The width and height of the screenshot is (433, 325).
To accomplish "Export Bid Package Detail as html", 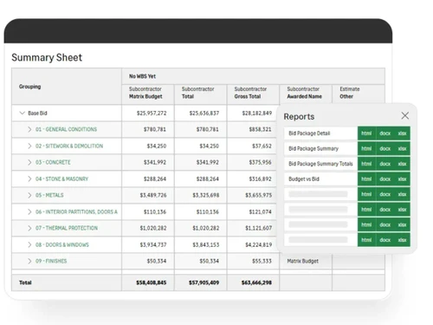I will [366, 133].
